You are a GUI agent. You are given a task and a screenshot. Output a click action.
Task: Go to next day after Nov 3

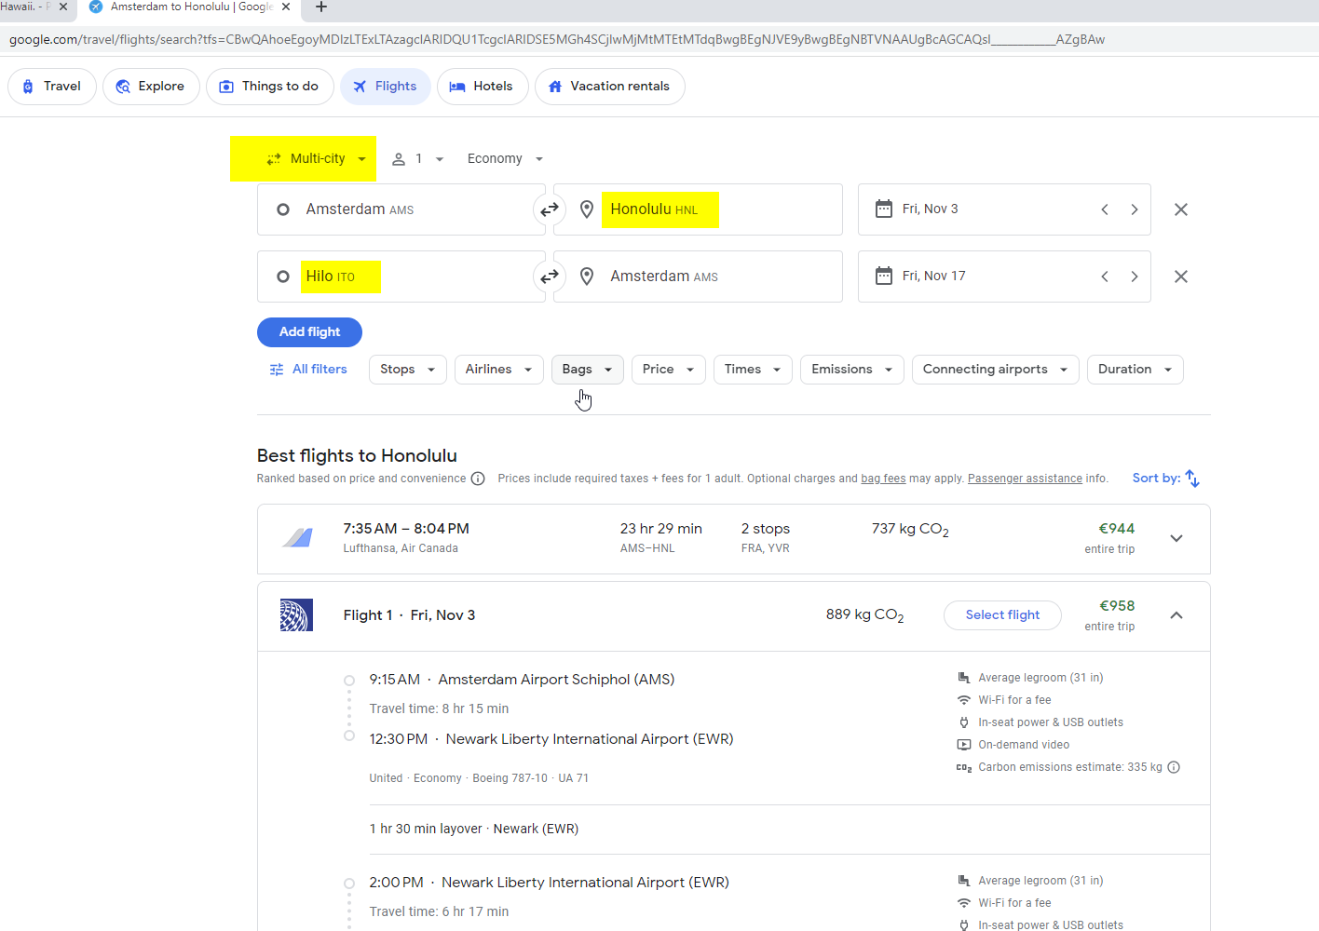tap(1134, 209)
